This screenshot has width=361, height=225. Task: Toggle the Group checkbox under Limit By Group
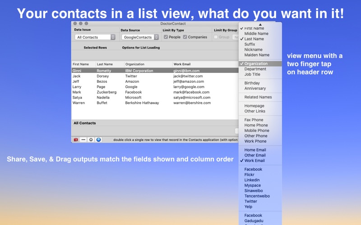point(216,37)
